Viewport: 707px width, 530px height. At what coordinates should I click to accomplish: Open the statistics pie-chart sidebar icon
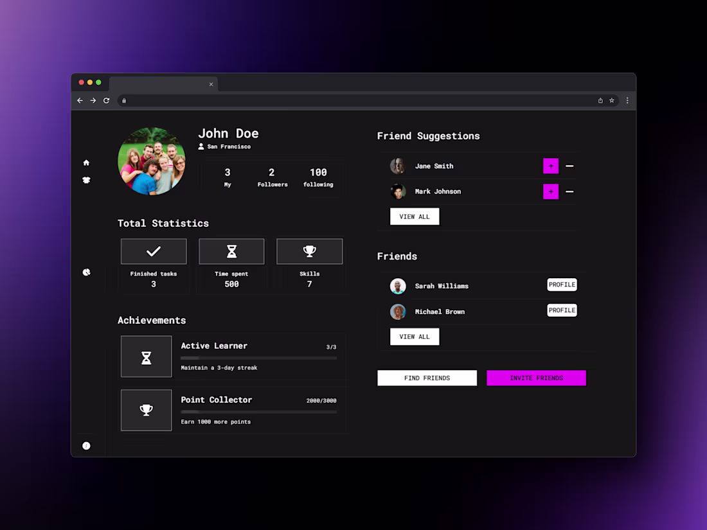point(86,272)
